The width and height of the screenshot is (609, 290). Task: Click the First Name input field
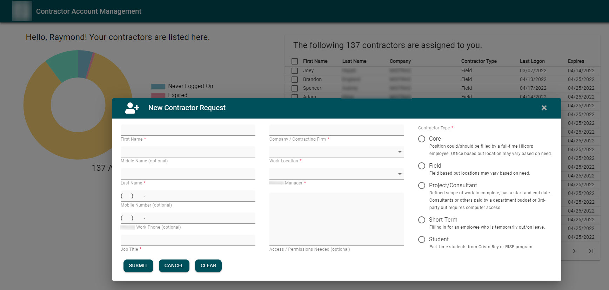pyautogui.click(x=188, y=130)
